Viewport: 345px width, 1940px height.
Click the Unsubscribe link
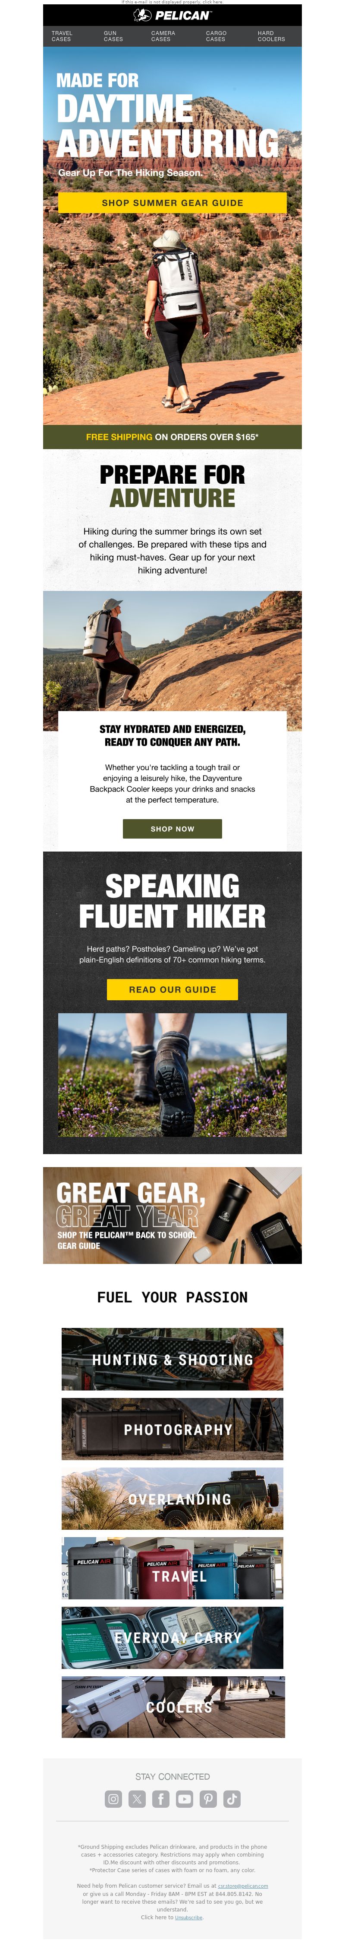click(188, 1917)
